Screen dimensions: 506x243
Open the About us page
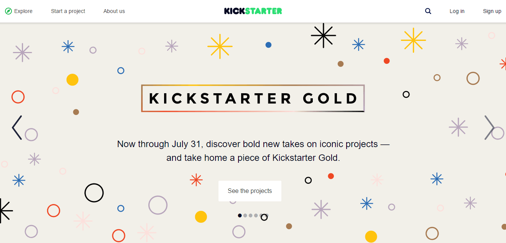pyautogui.click(x=114, y=11)
